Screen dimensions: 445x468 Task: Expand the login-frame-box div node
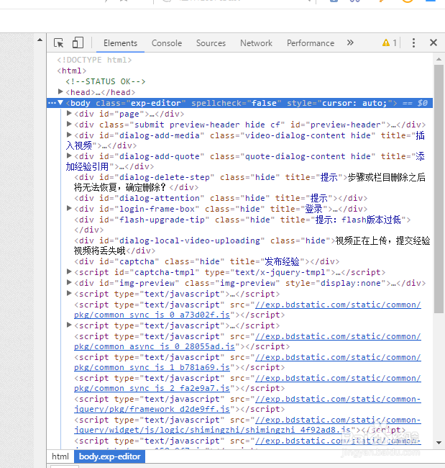pyautogui.click(x=69, y=208)
